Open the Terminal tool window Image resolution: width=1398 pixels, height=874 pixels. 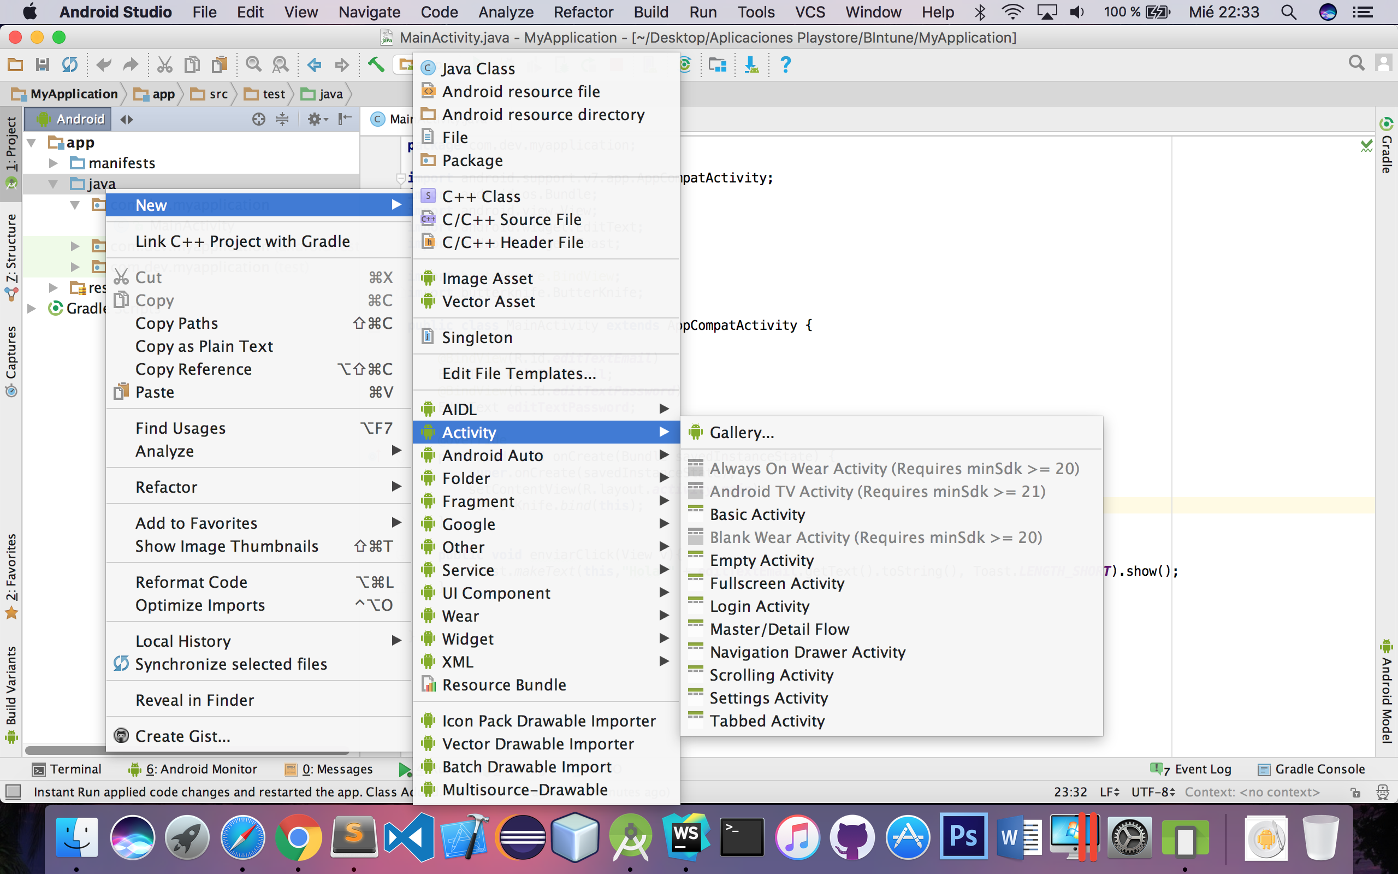[x=68, y=769]
